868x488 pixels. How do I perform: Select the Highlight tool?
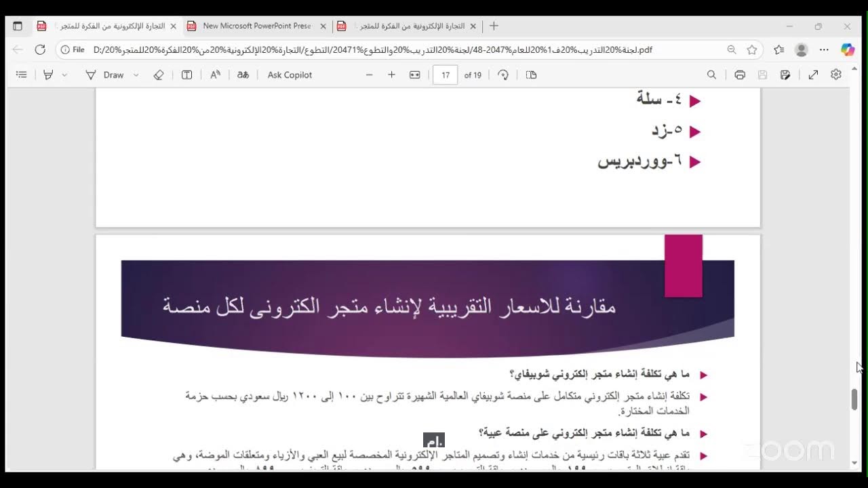click(48, 75)
